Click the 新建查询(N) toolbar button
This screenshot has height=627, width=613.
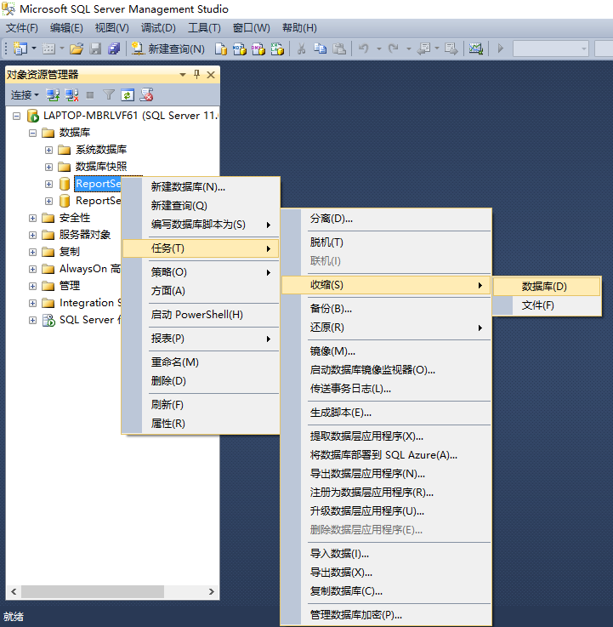tap(168, 48)
